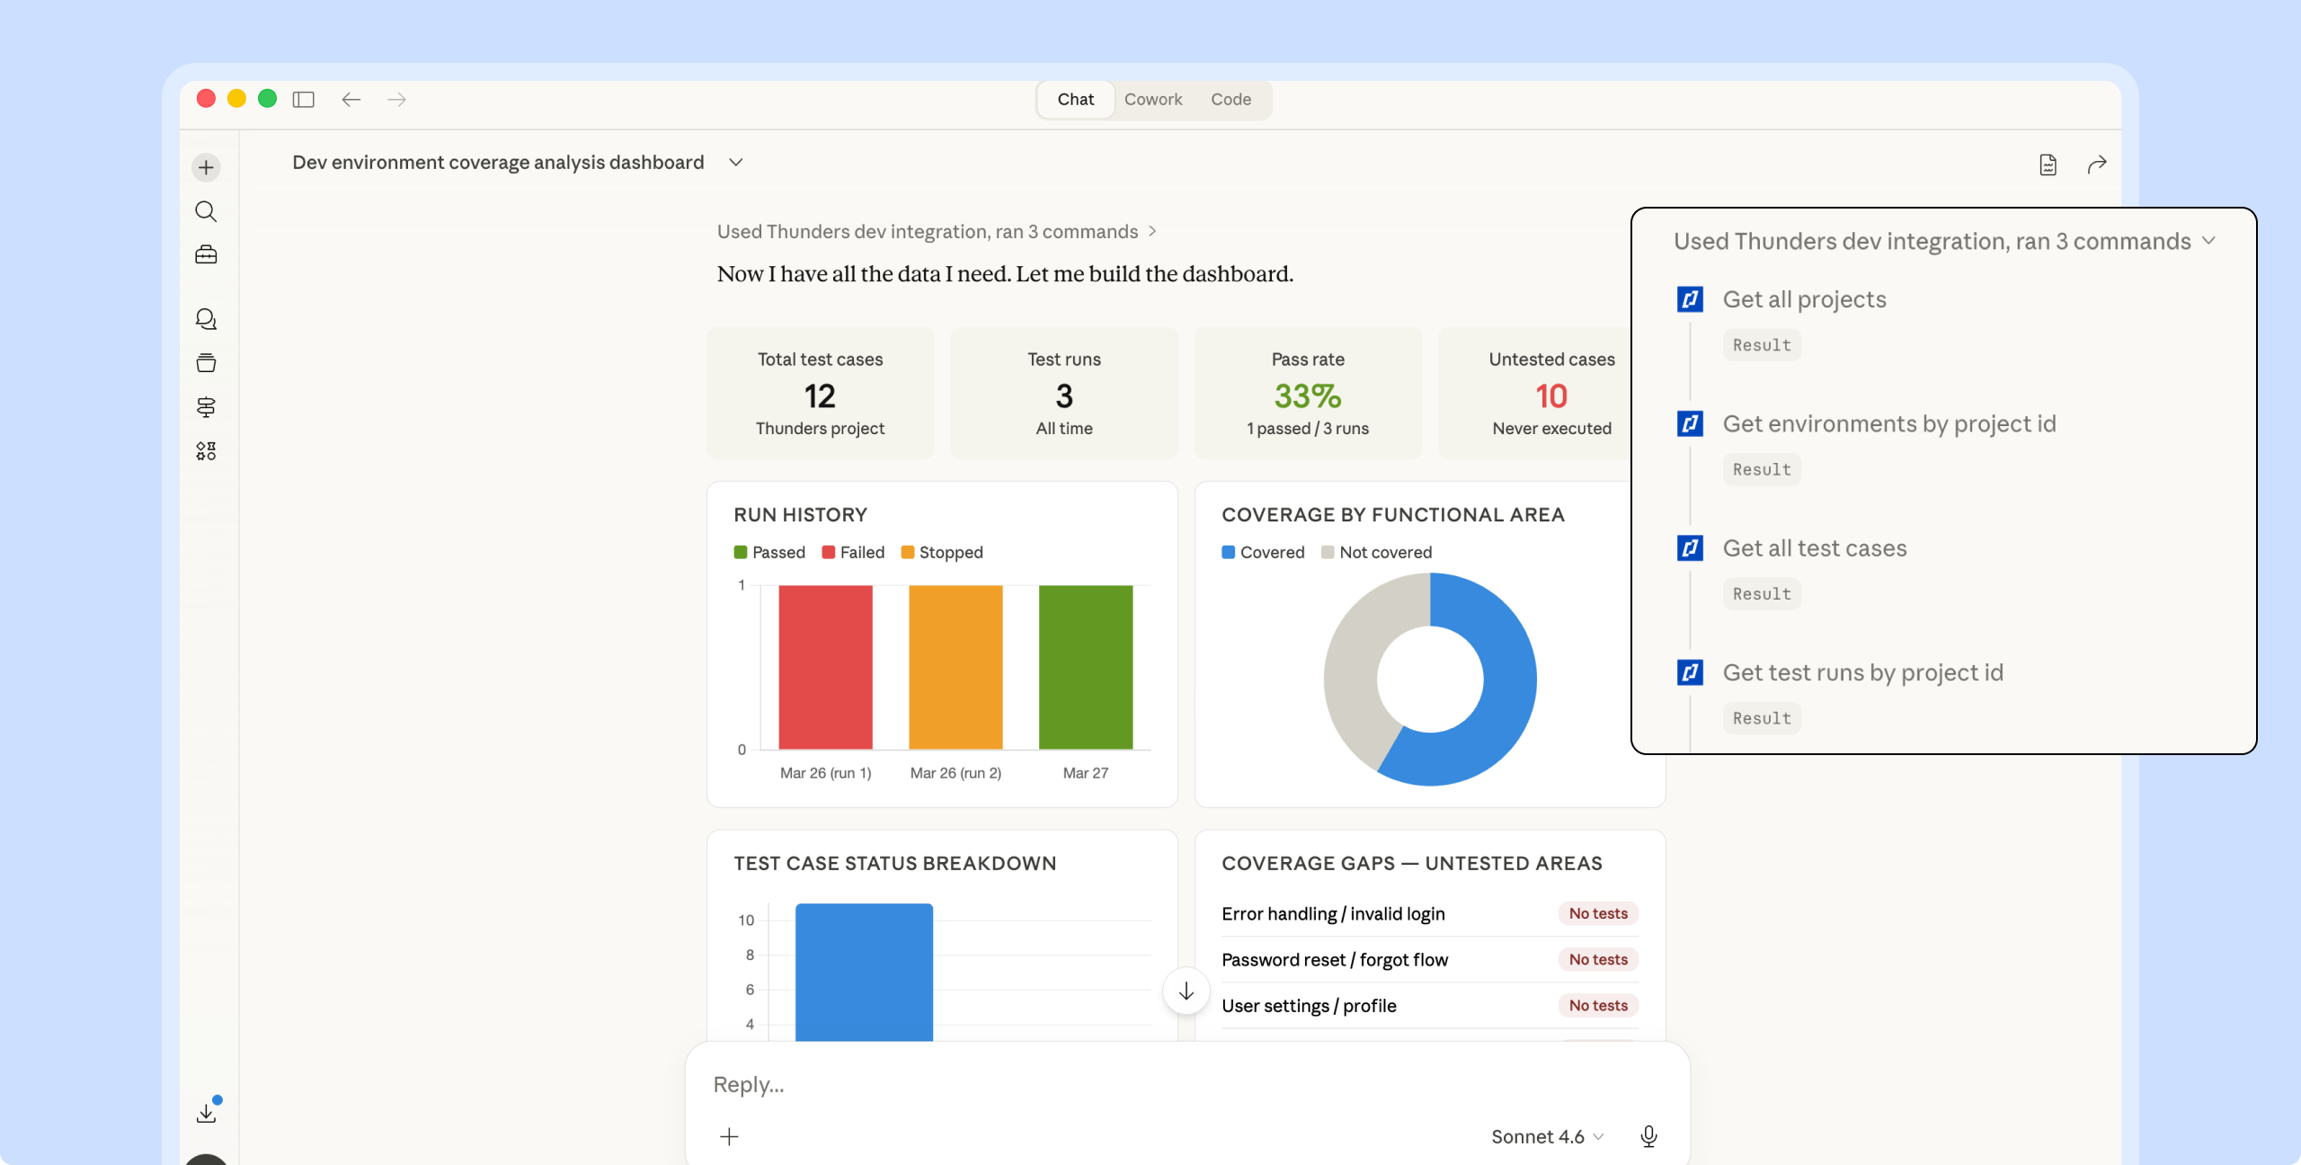The image size is (2301, 1165).
Task: Open the search icon in sidebar
Action: click(206, 211)
